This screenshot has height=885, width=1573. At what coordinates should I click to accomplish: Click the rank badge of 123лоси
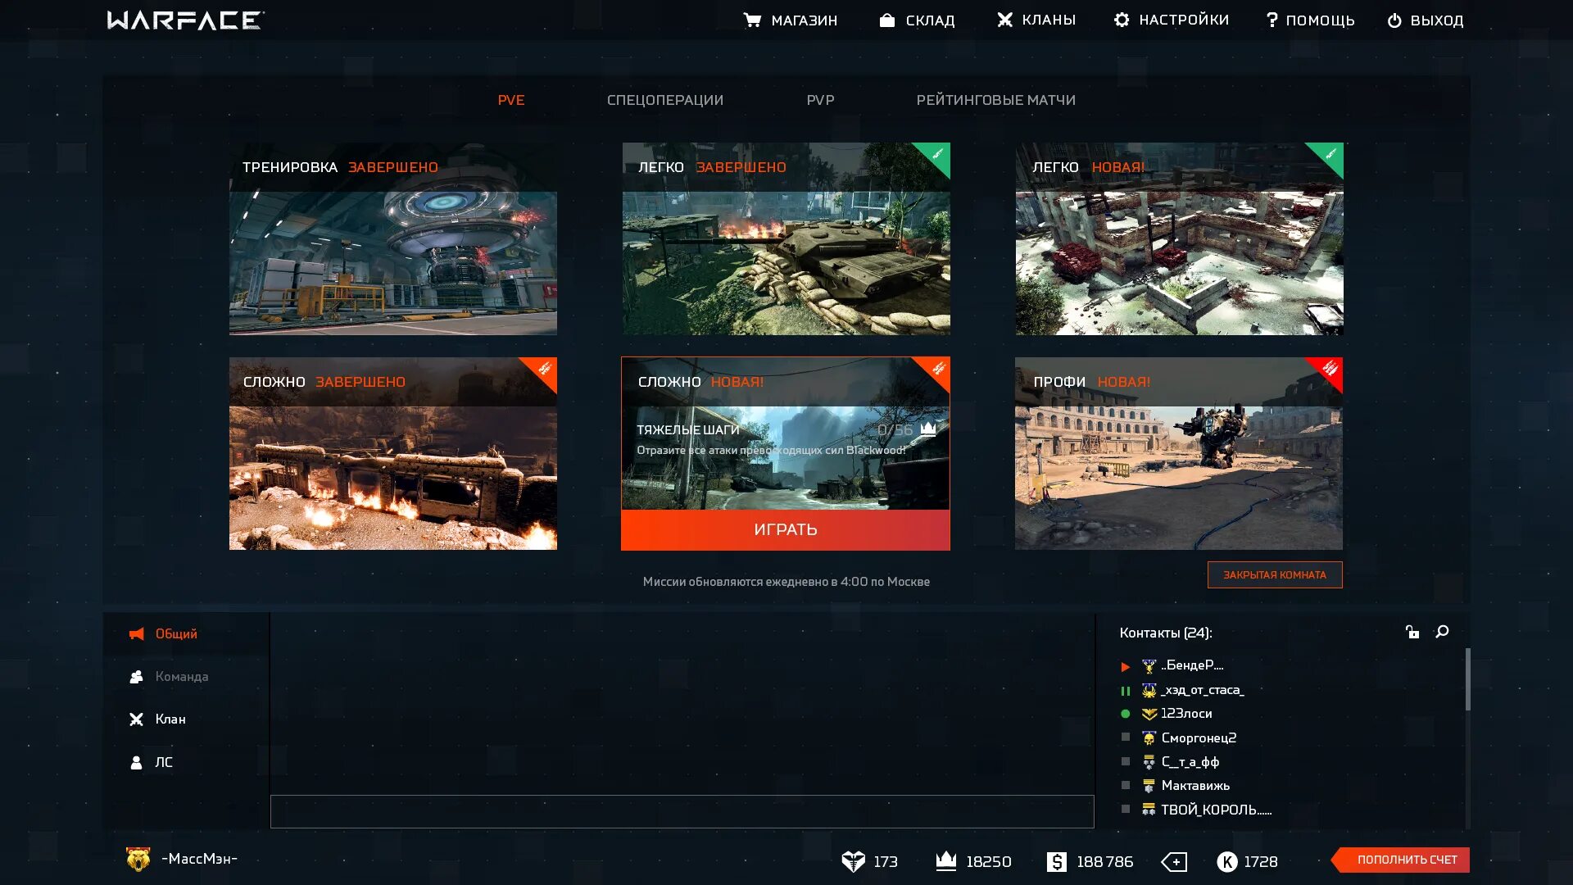[1149, 714]
